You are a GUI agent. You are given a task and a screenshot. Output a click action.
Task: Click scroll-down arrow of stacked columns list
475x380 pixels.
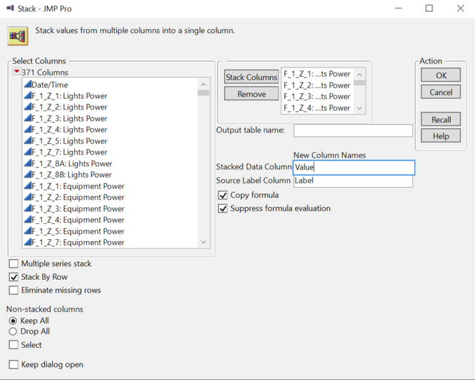point(359,108)
